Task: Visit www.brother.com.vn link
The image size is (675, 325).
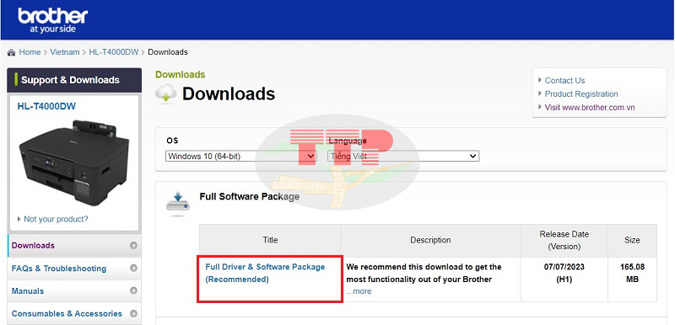Action: click(x=590, y=107)
